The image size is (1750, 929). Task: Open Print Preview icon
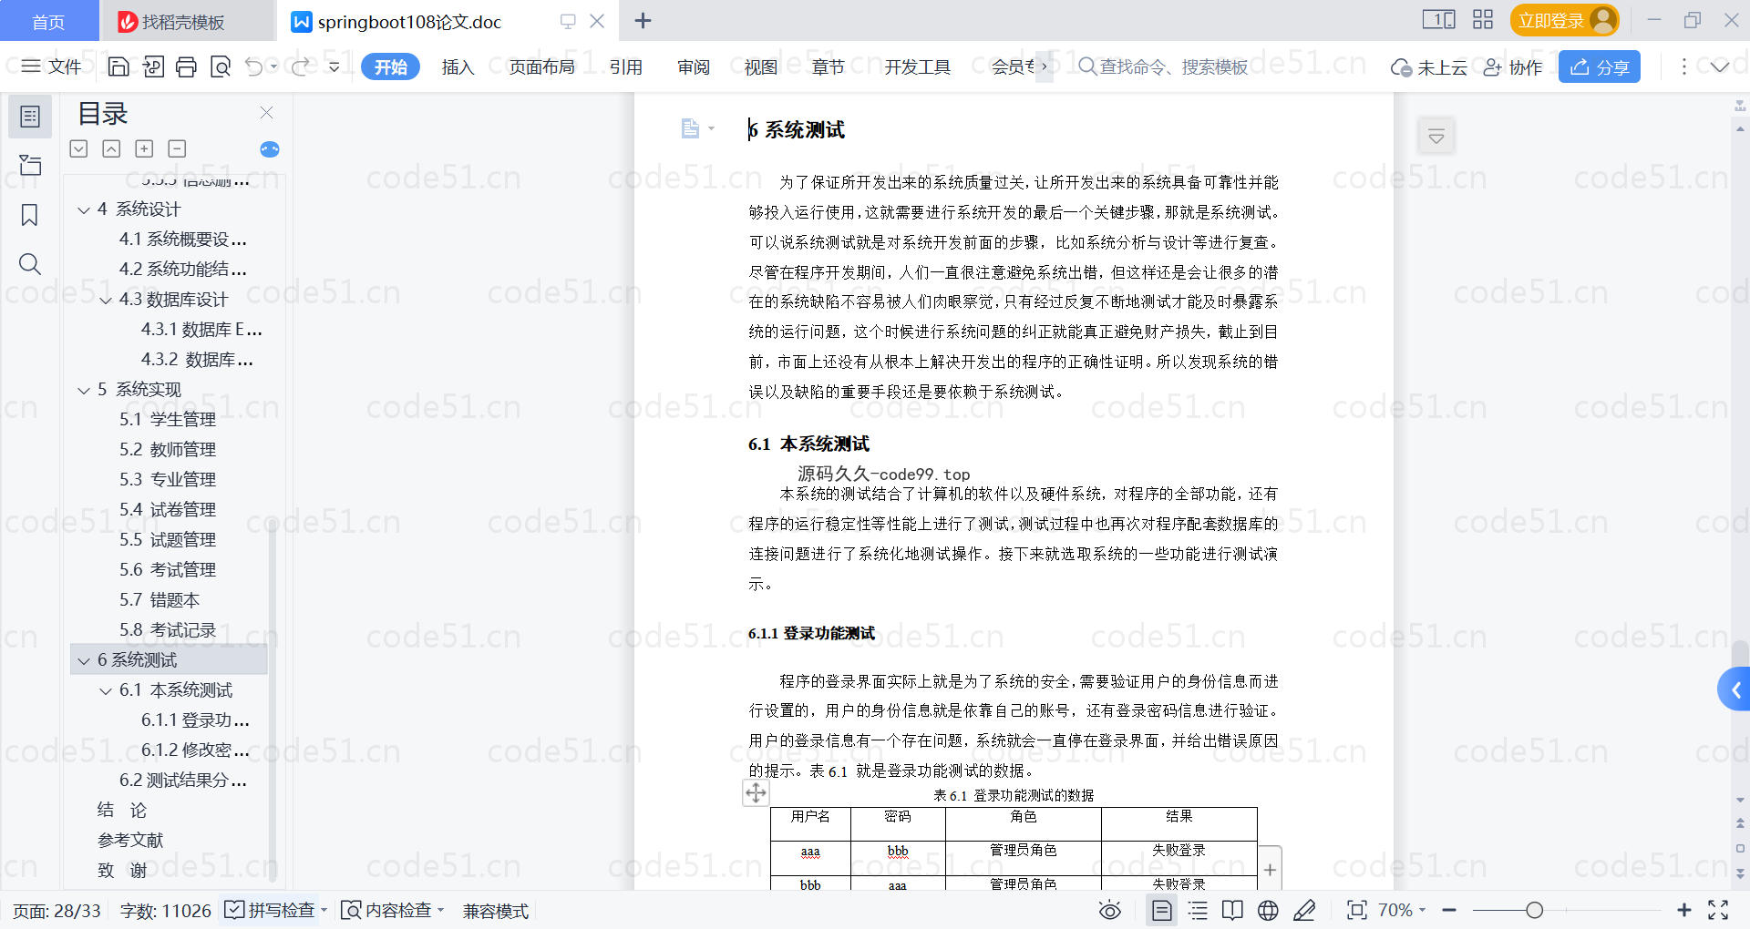(221, 66)
